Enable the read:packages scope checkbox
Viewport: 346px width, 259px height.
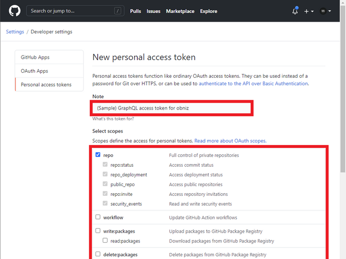(105, 240)
